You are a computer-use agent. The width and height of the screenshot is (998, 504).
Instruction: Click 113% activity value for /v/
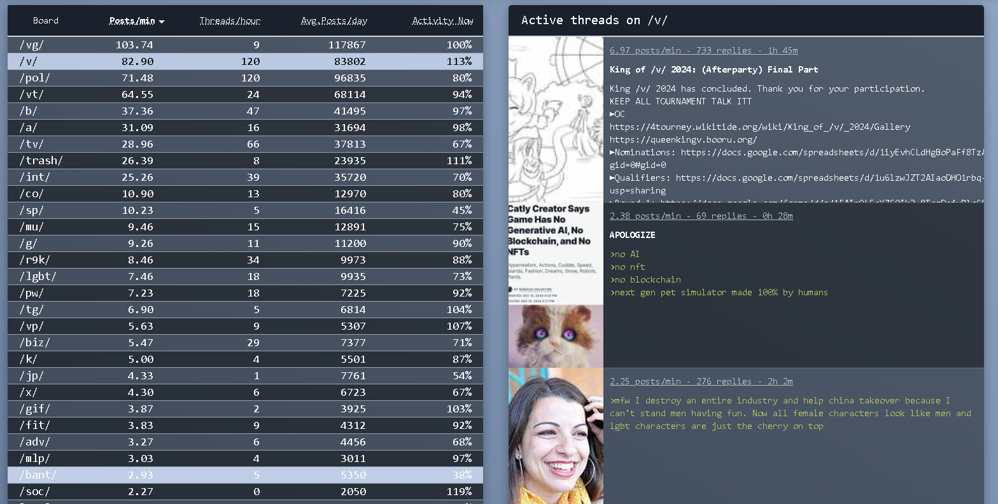[459, 62]
